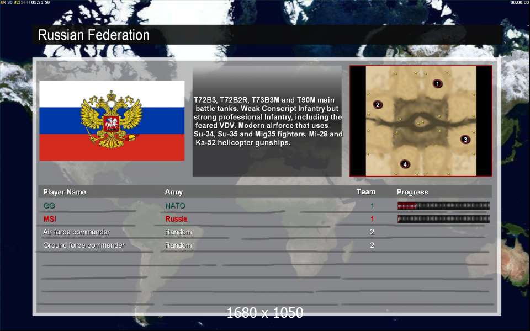Click team number for Ground force commander
Image resolution: width=530 pixels, height=331 pixels.
point(372,245)
